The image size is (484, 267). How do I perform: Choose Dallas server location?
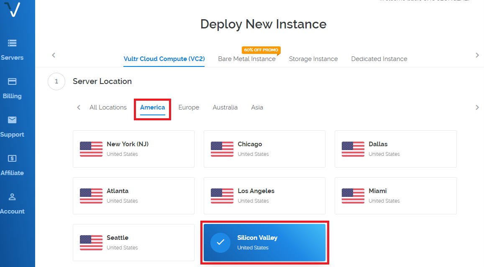coord(395,149)
